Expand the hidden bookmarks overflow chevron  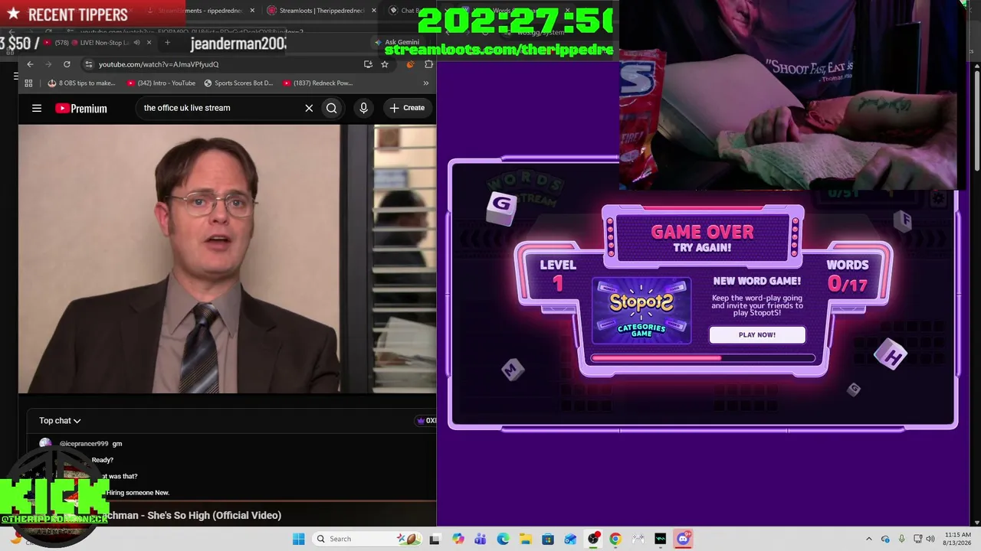pos(426,83)
